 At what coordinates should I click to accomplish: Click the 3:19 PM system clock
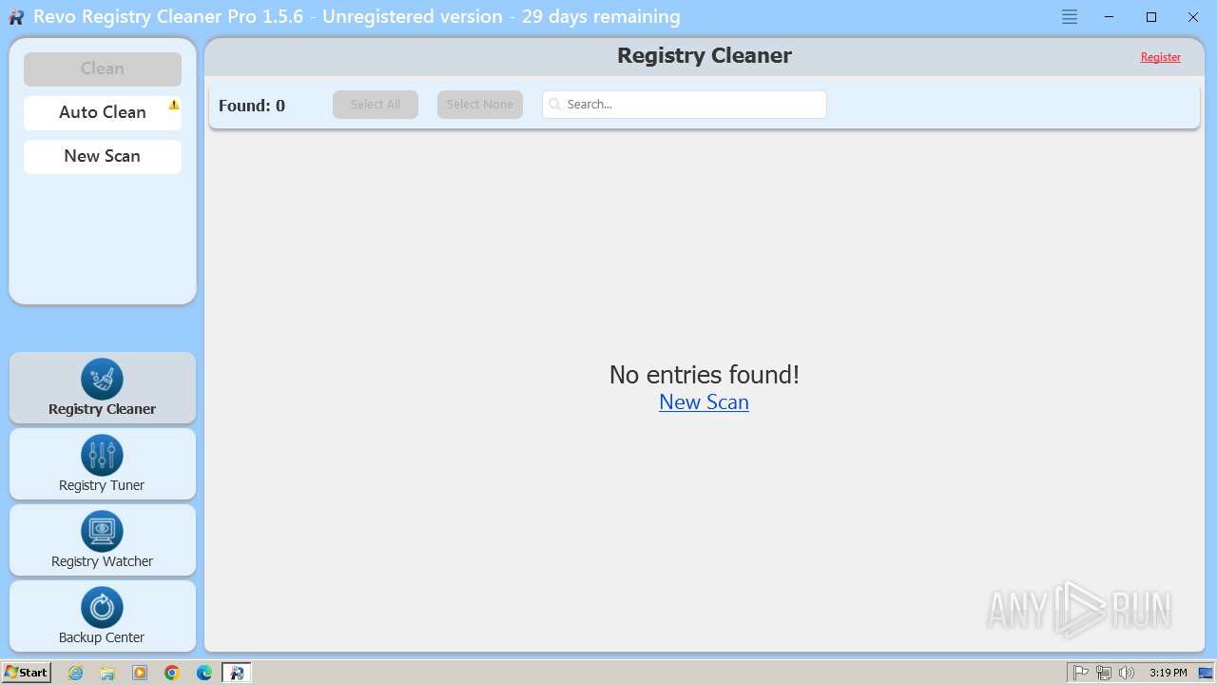click(x=1168, y=673)
